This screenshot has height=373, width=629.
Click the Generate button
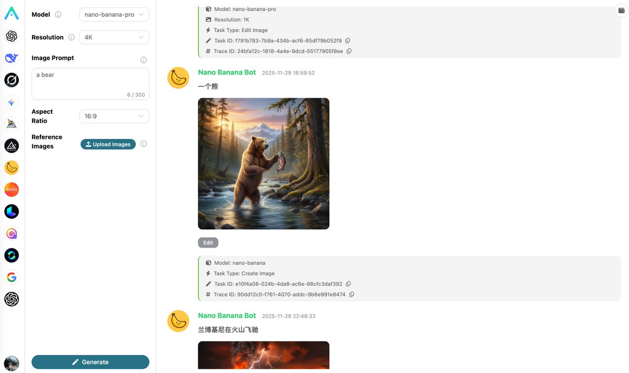pyautogui.click(x=90, y=362)
